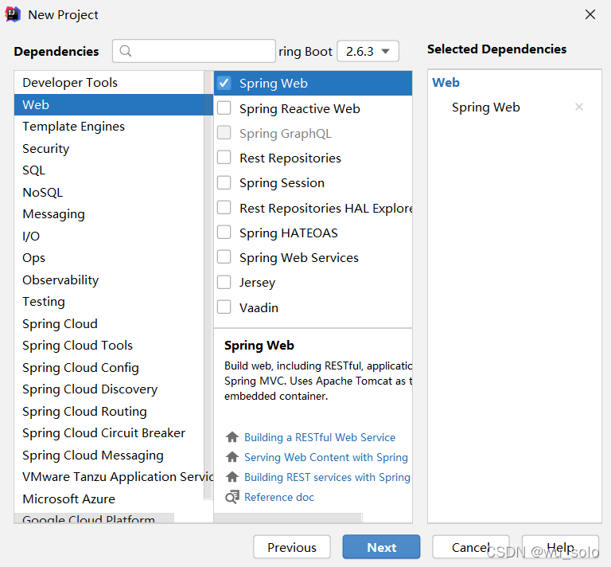Screen dimensions: 611x567
Task: Select the NoSQL category
Action: tap(109, 192)
